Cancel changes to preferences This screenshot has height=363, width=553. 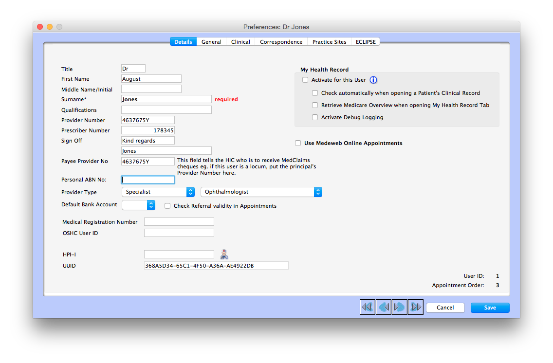(445, 307)
